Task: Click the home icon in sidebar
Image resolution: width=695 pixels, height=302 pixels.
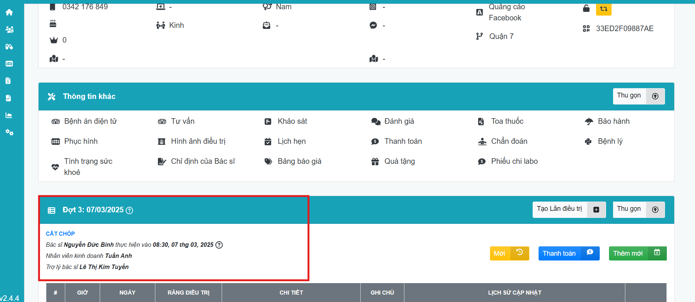Action: click(x=9, y=12)
